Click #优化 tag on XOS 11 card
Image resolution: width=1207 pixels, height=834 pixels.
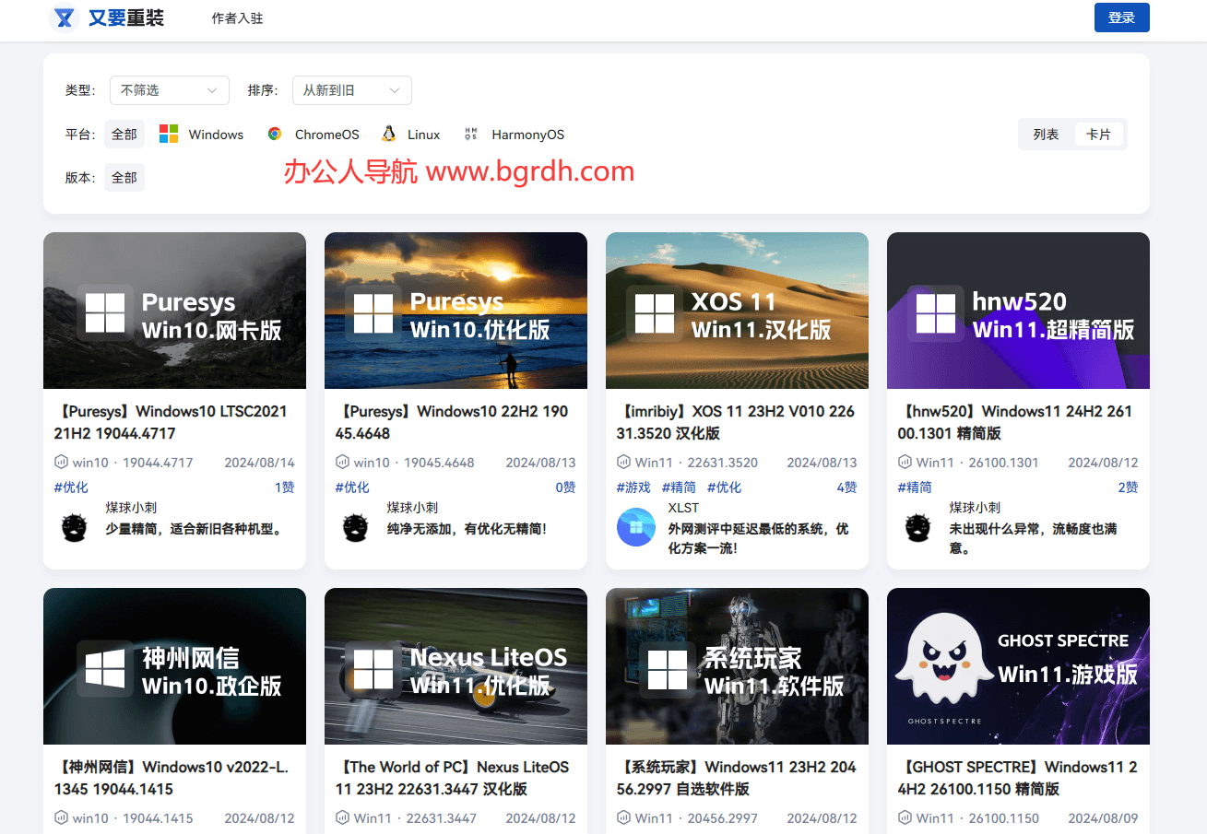click(x=724, y=487)
